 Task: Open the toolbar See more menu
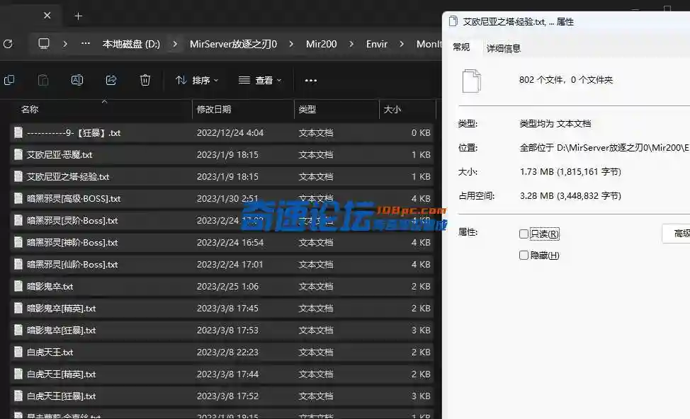pos(311,81)
